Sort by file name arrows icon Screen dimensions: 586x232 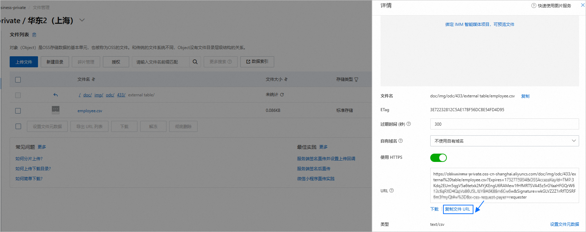coord(94,79)
